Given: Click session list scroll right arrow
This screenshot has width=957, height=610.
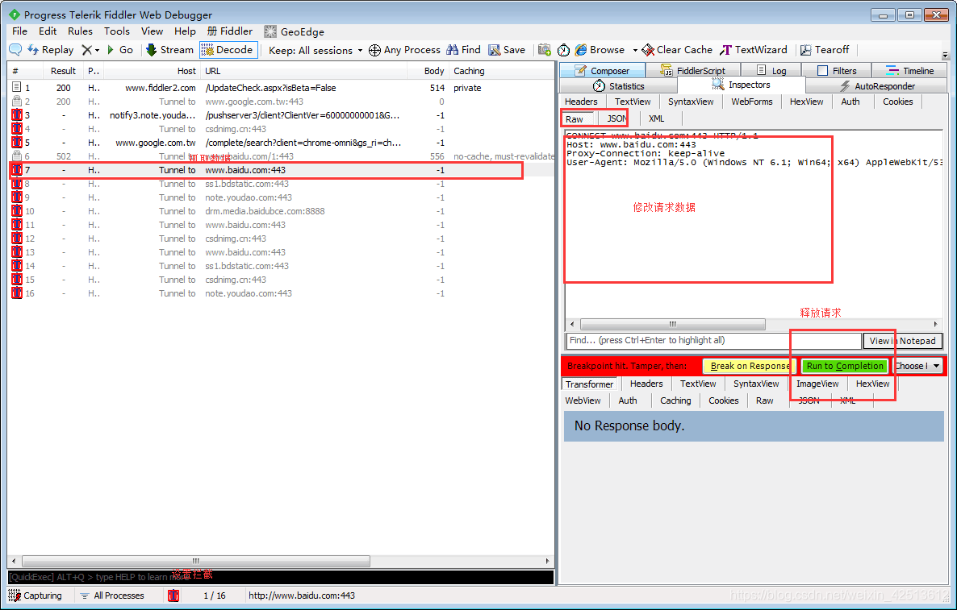Looking at the screenshot, I should pyautogui.click(x=547, y=561).
